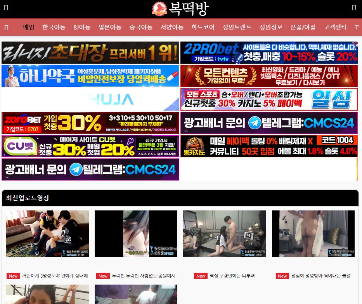Select the 은꼴/야설 menu item

point(303,27)
